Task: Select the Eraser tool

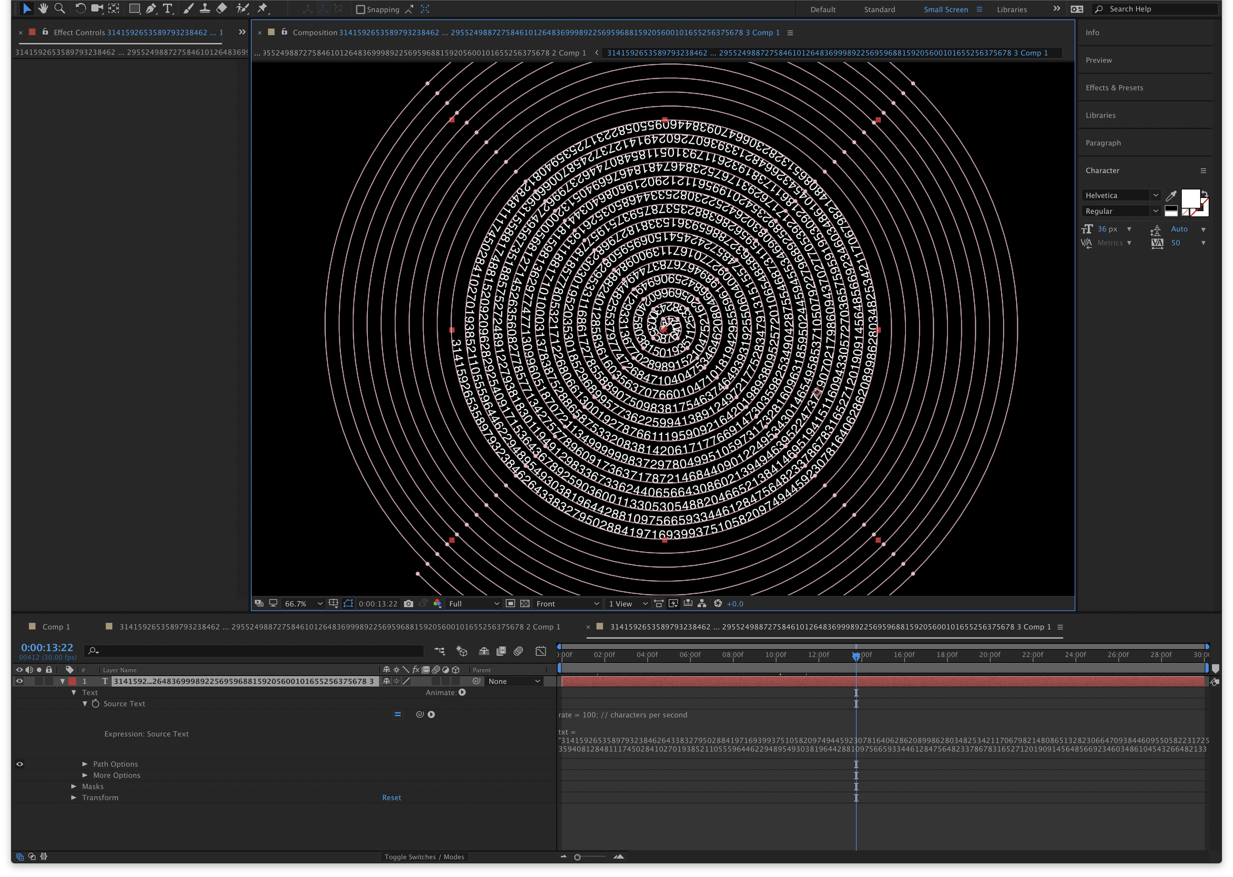Action: 221,8
